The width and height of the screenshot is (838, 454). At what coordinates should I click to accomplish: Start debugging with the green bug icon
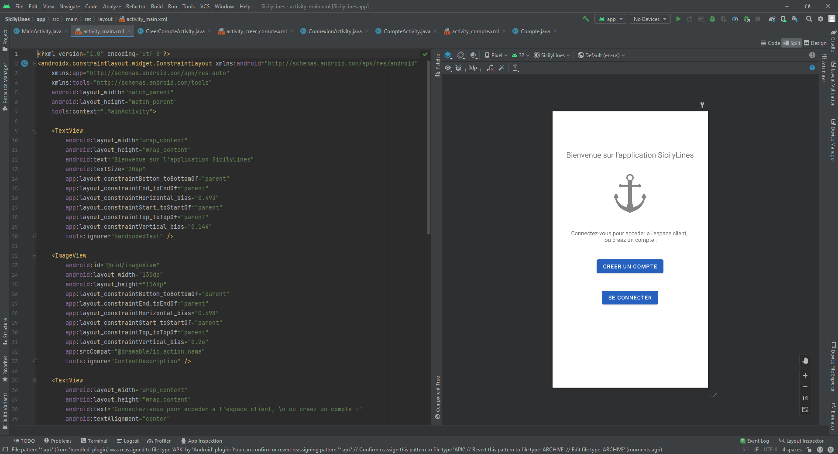click(712, 19)
